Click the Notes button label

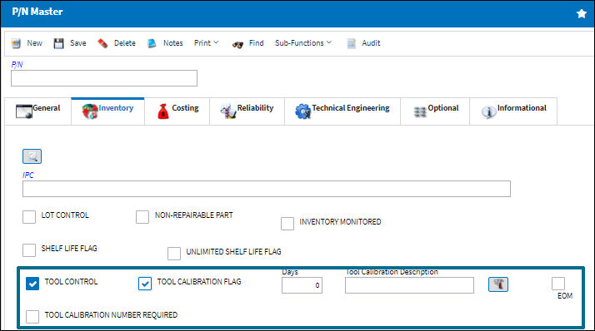[173, 43]
